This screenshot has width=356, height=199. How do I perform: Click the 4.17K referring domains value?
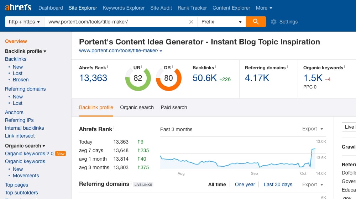pos(257,78)
